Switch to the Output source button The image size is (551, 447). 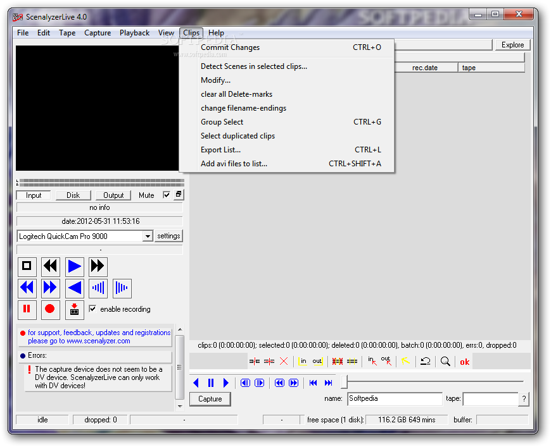point(113,195)
